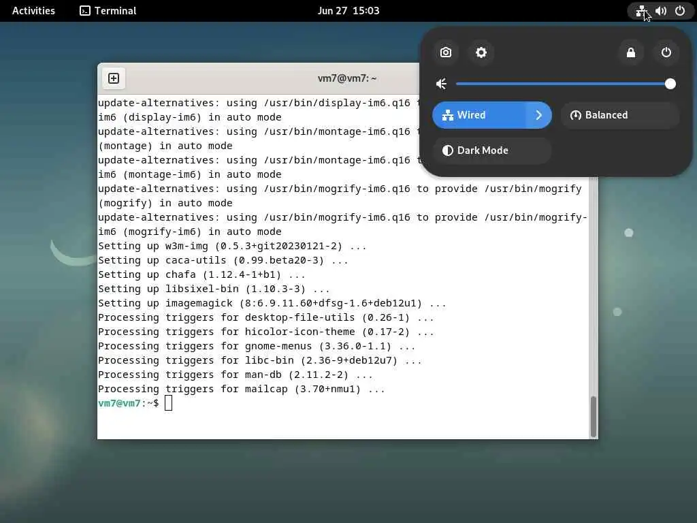Toggle the Wired network connection
Viewport: 697px width, 523px height.
(x=479, y=115)
